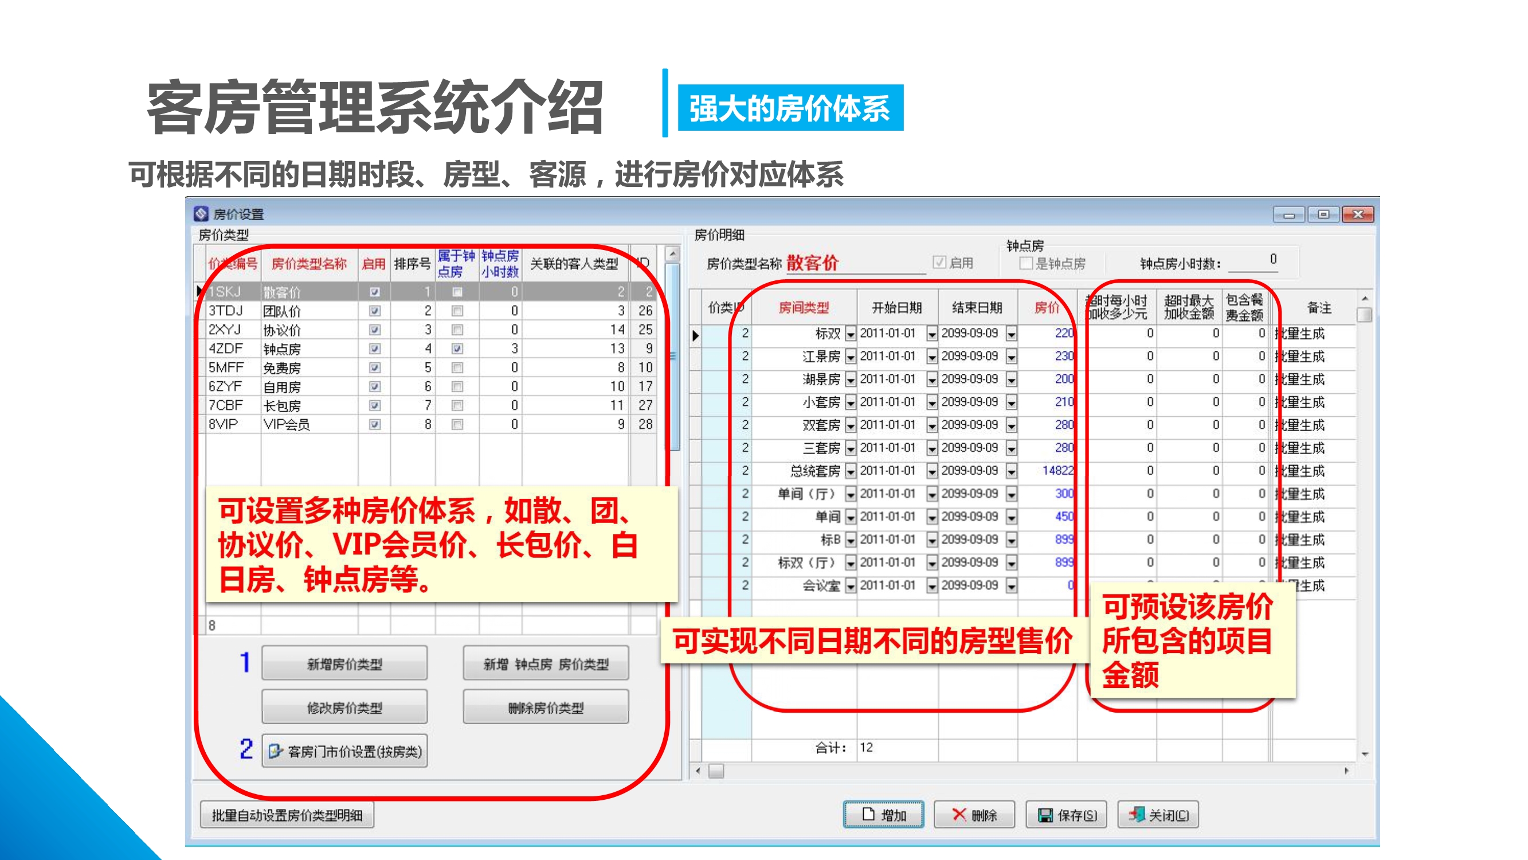Click the 房价类型名称 column header
The height and width of the screenshot is (860, 1528).
pos(308,264)
